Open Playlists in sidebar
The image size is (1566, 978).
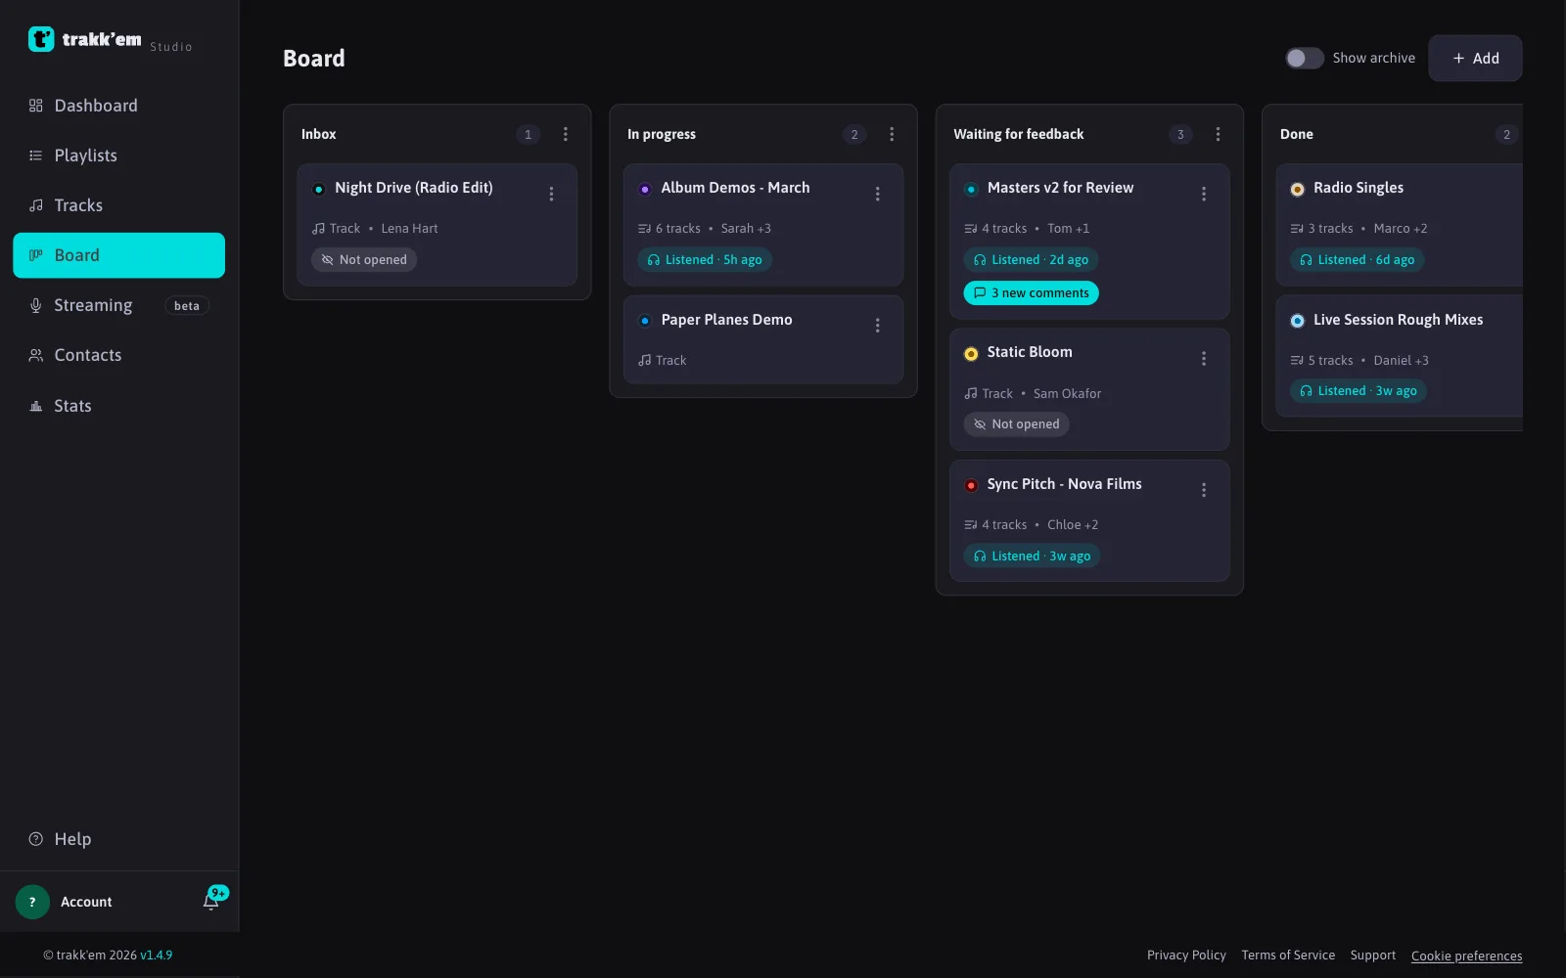click(x=118, y=156)
